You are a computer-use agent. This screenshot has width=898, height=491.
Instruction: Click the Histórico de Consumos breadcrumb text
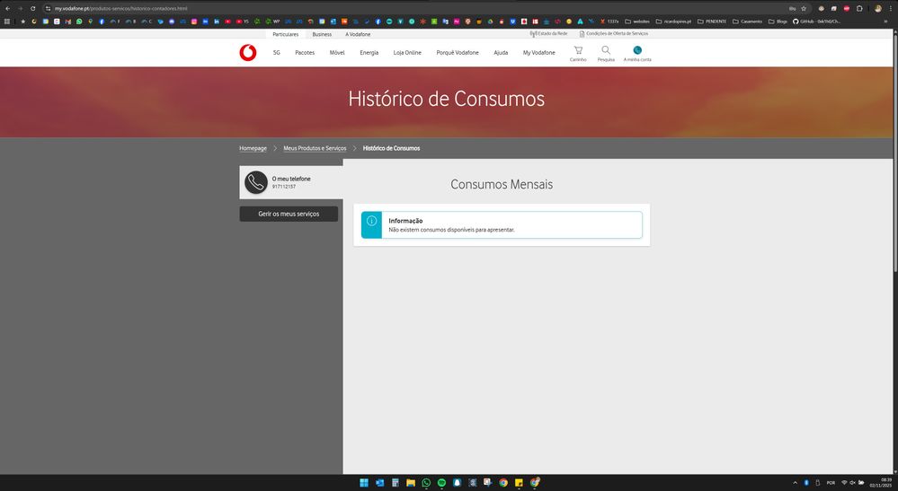pos(391,148)
